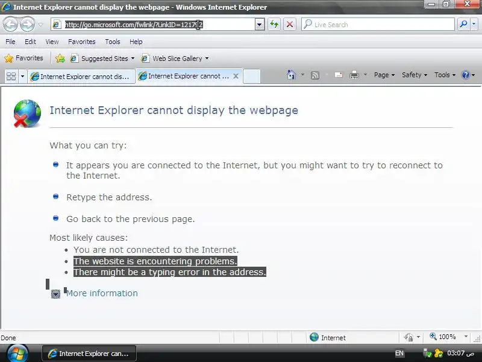Open Web Slice Gallery

coord(175,58)
